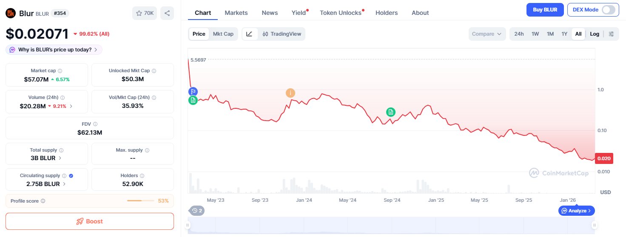The width and height of the screenshot is (626, 237).
Task: Switch to line chart icon view
Action: pyautogui.click(x=250, y=34)
